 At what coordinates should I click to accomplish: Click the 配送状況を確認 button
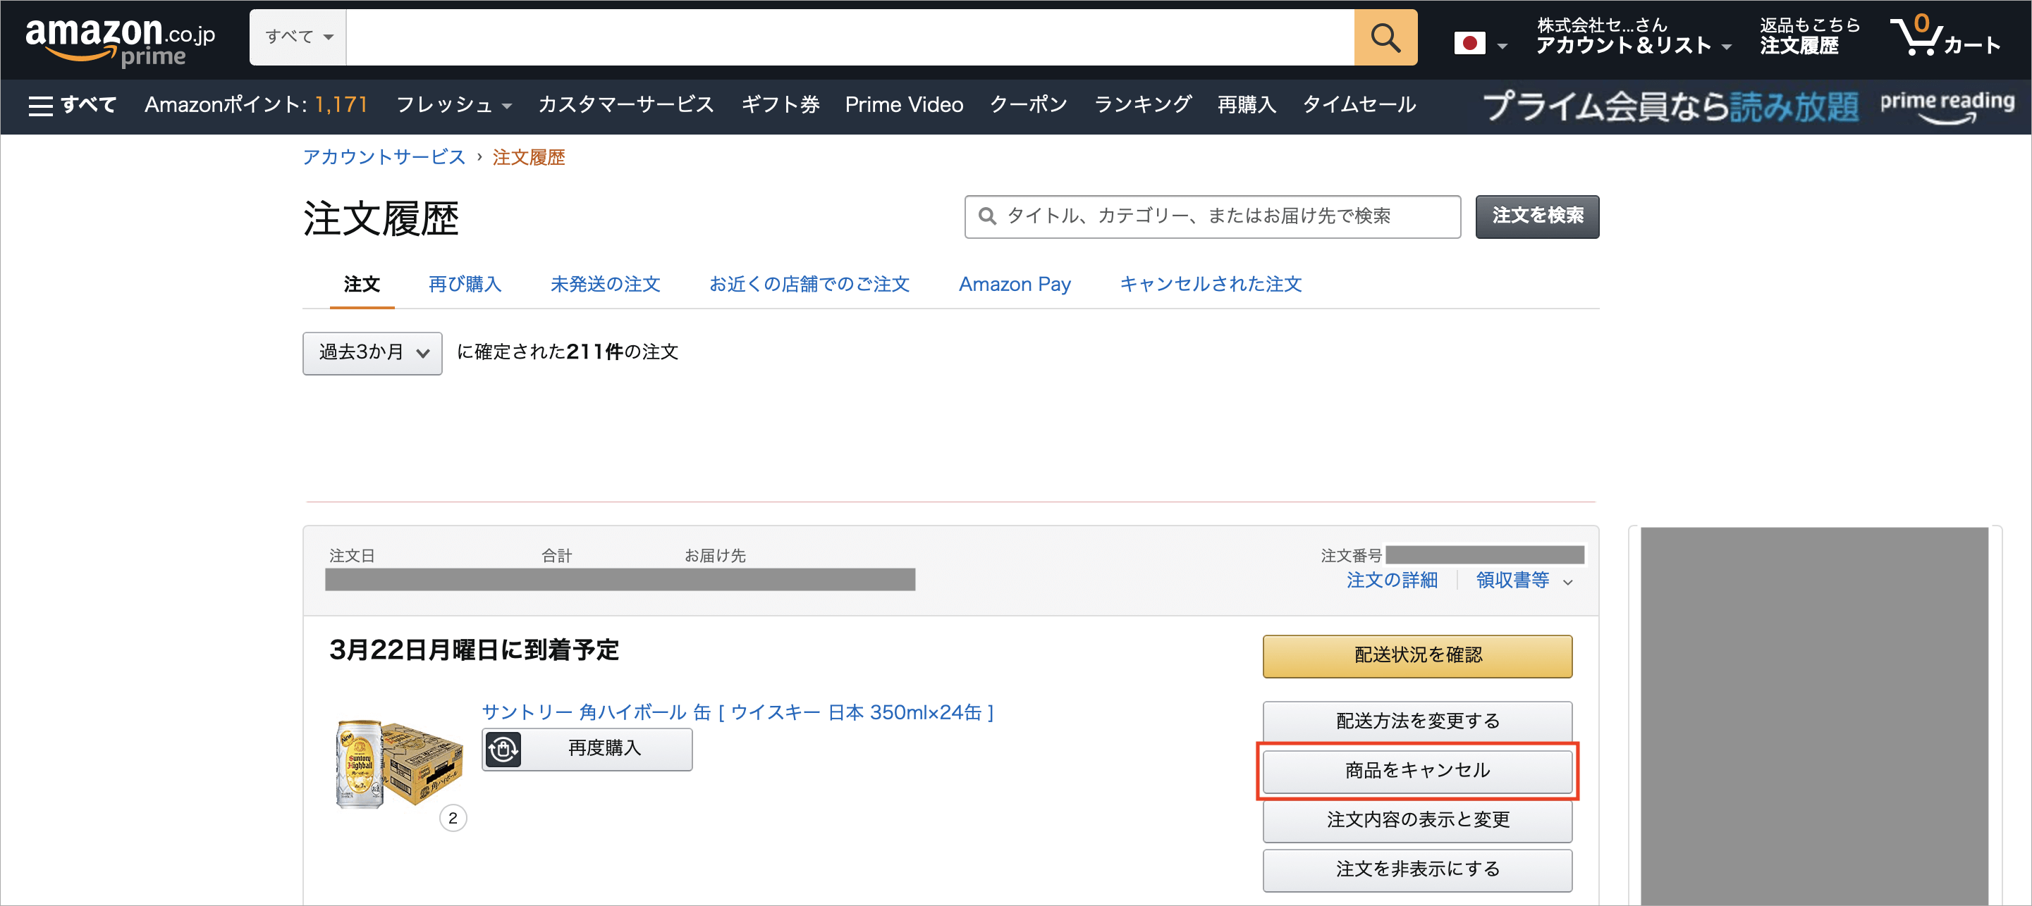tap(1416, 656)
